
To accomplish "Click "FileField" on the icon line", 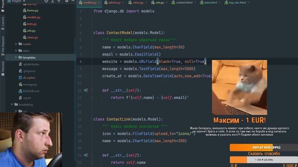I will pyautogui.click(x=142, y=134).
